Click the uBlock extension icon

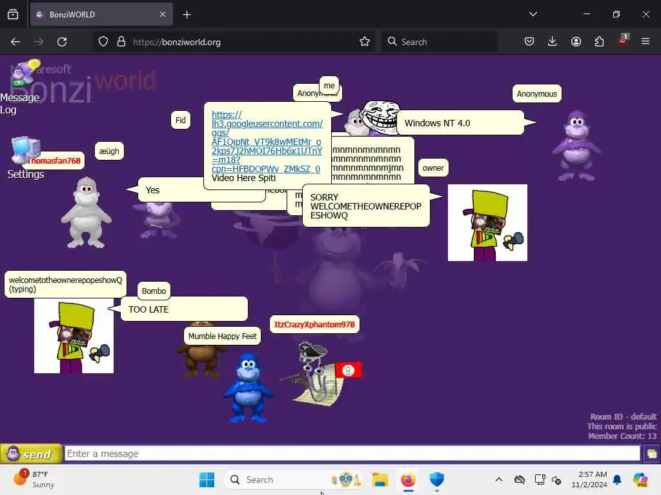coord(623,41)
